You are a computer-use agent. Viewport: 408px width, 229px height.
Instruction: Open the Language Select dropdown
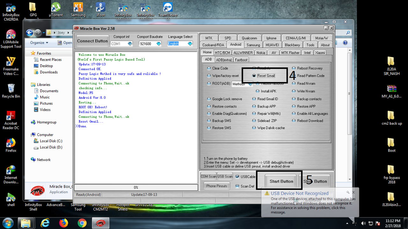190,44
